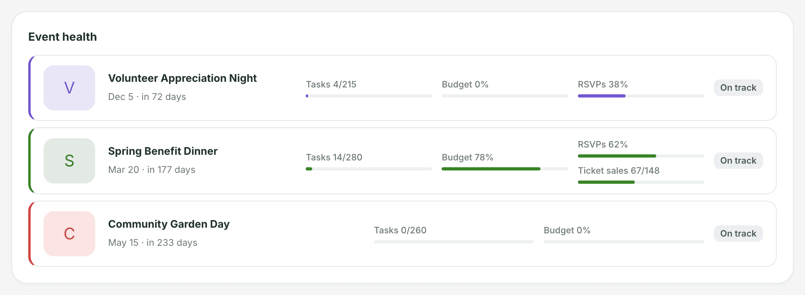Click the Budget 0% bar for Volunteer Appreciation Night
Image resolution: width=805 pixels, height=295 pixels.
(x=505, y=96)
